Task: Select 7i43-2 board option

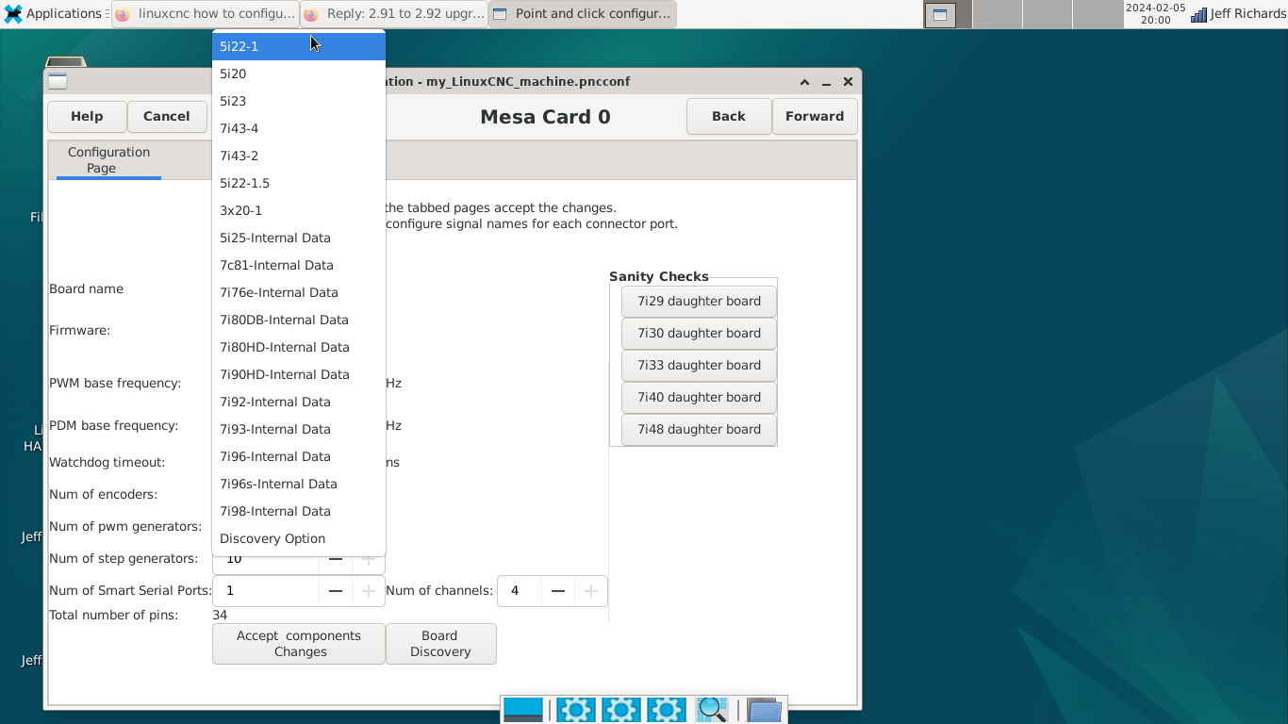Action: pyautogui.click(x=299, y=156)
